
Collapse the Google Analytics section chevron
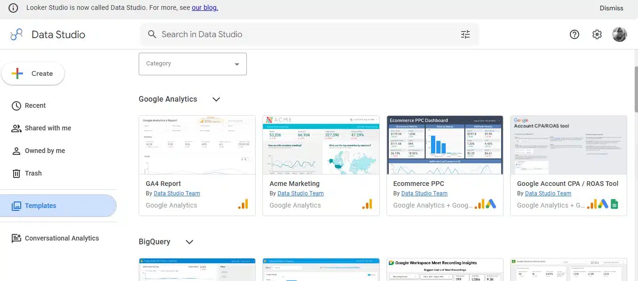(216, 99)
